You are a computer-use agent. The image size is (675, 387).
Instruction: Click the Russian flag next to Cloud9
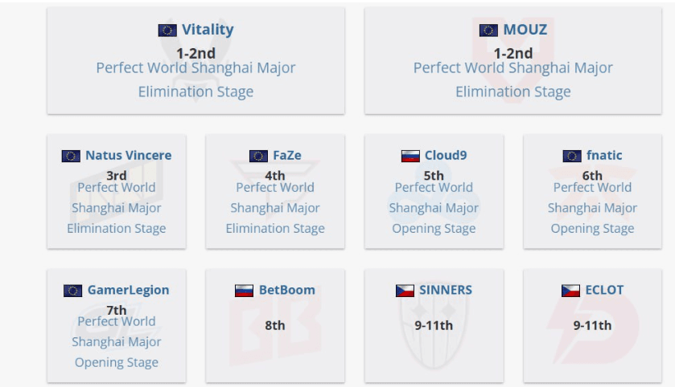click(x=410, y=156)
